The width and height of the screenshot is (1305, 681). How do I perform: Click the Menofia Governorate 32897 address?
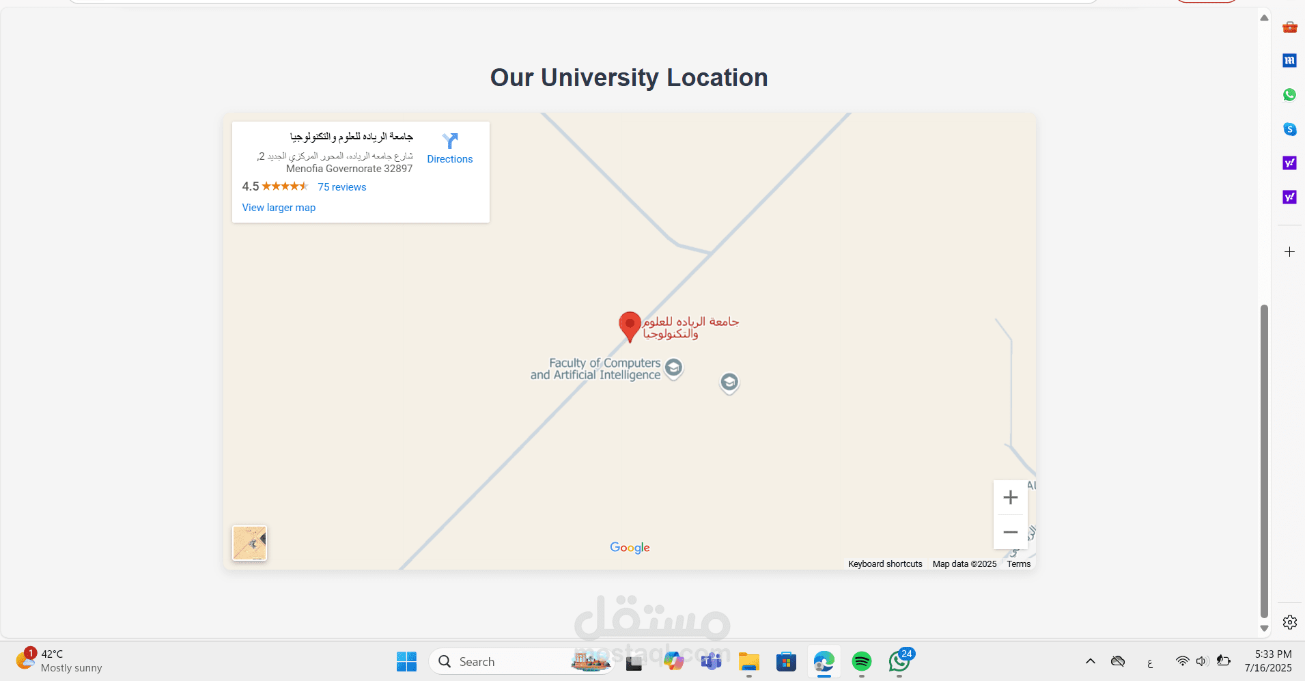(349, 169)
